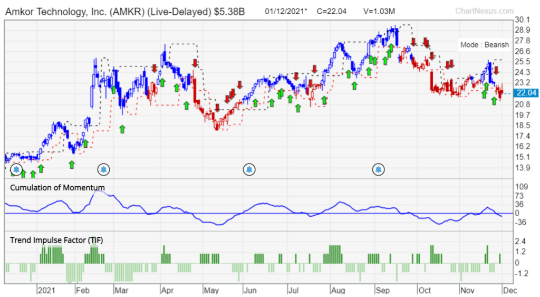Click the 2021 label on time axis
This screenshot has height=297, width=540.
pyautogui.click(x=46, y=290)
